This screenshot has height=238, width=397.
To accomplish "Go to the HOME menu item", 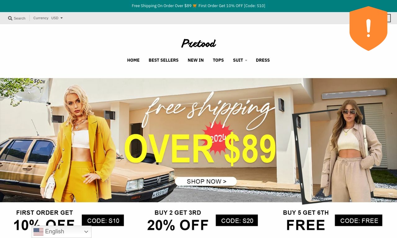I will [133, 60].
